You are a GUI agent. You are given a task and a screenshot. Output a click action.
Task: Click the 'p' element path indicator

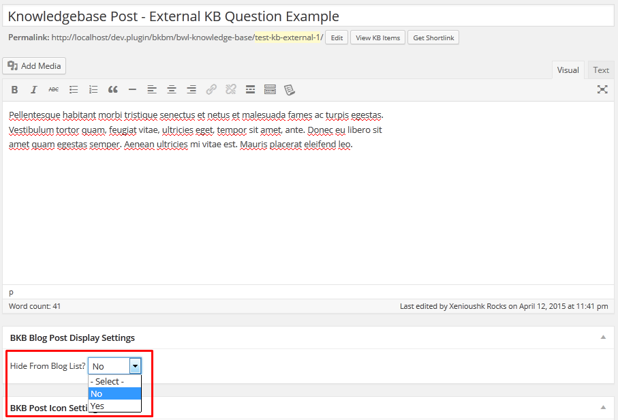[11, 292]
